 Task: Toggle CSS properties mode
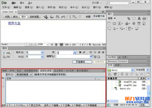pyautogui.click(x=7, y=57)
